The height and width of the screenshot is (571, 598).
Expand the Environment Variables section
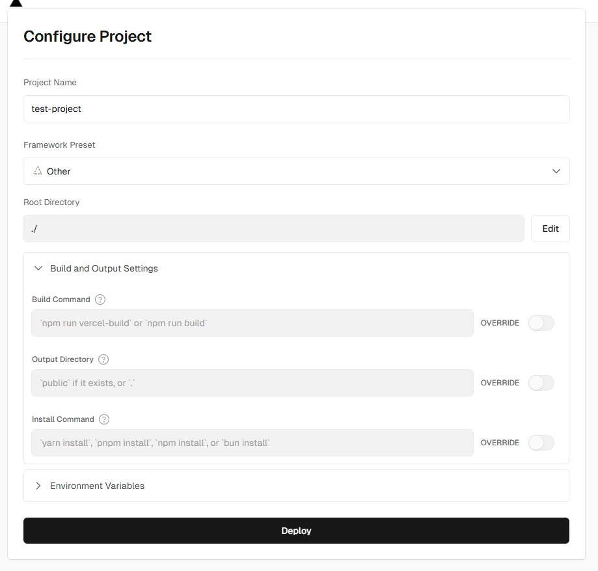tap(98, 486)
